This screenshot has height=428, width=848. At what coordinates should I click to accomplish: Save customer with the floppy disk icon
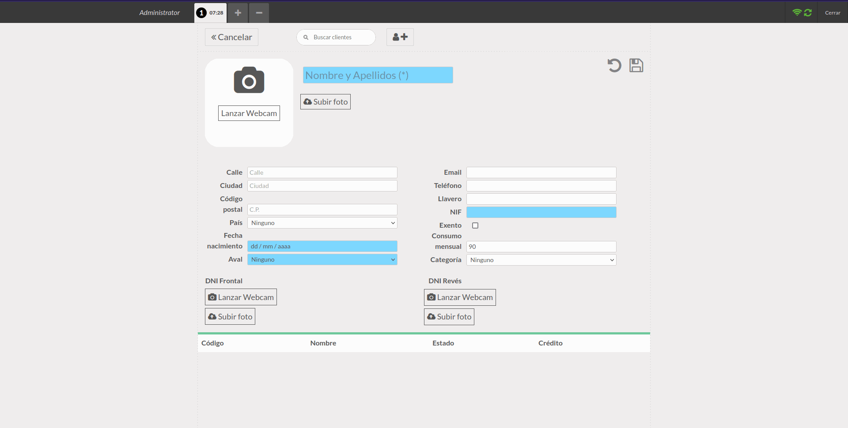(x=636, y=65)
